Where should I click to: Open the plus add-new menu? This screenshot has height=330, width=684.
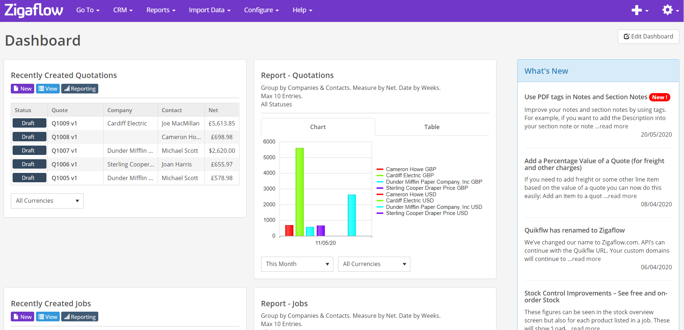[640, 10]
